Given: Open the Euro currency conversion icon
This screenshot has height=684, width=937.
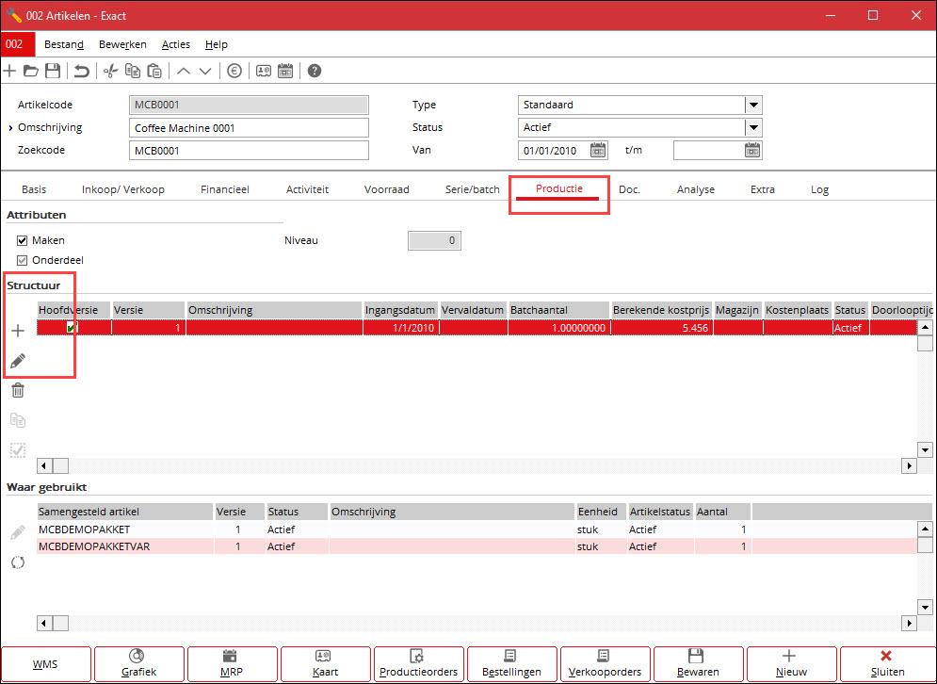Looking at the screenshot, I should coord(234,70).
